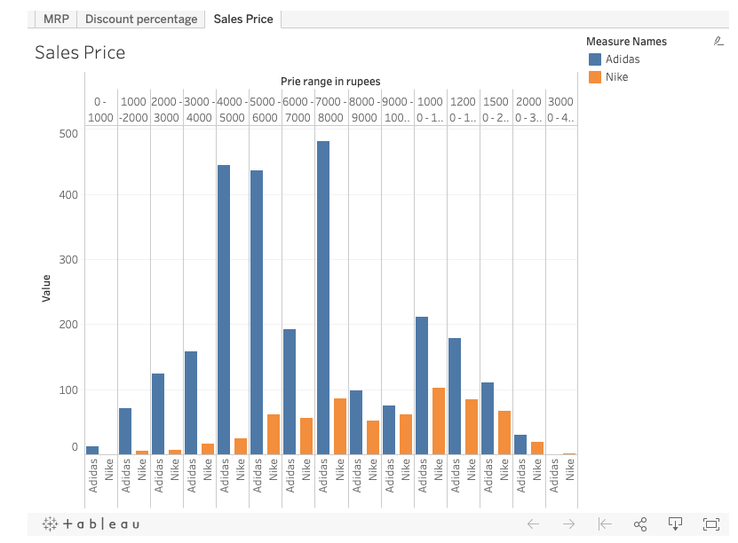Click the Prie range in rupees header

(330, 82)
